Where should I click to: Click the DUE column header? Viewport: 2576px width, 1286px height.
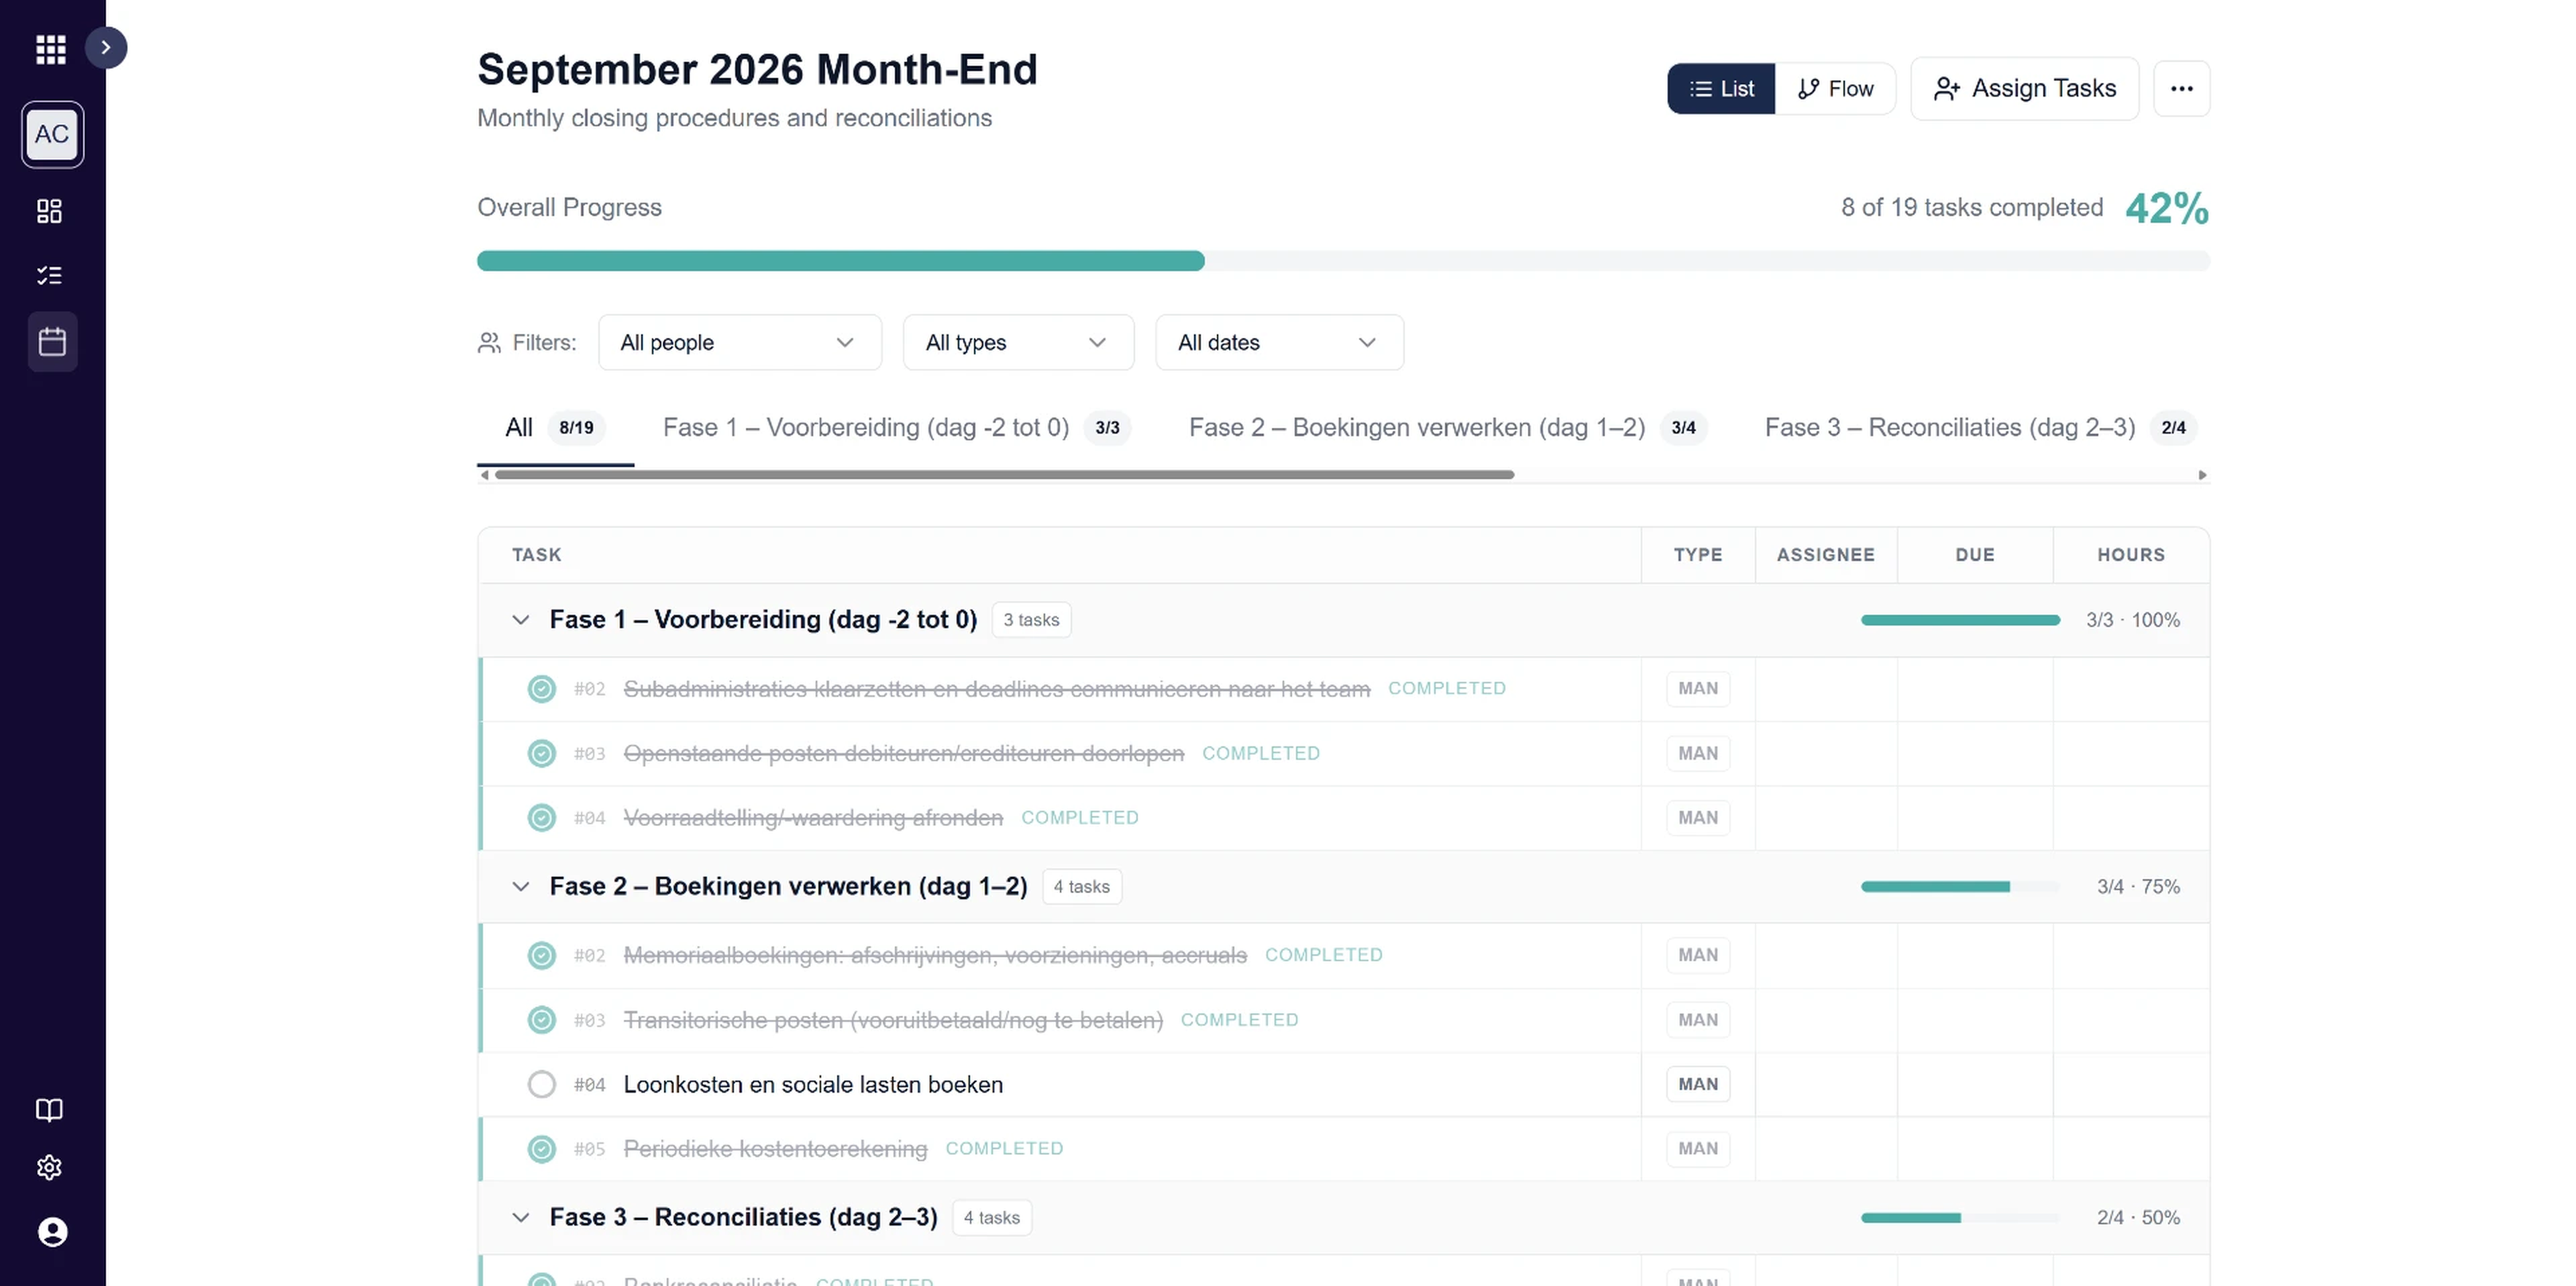pos(1975,556)
